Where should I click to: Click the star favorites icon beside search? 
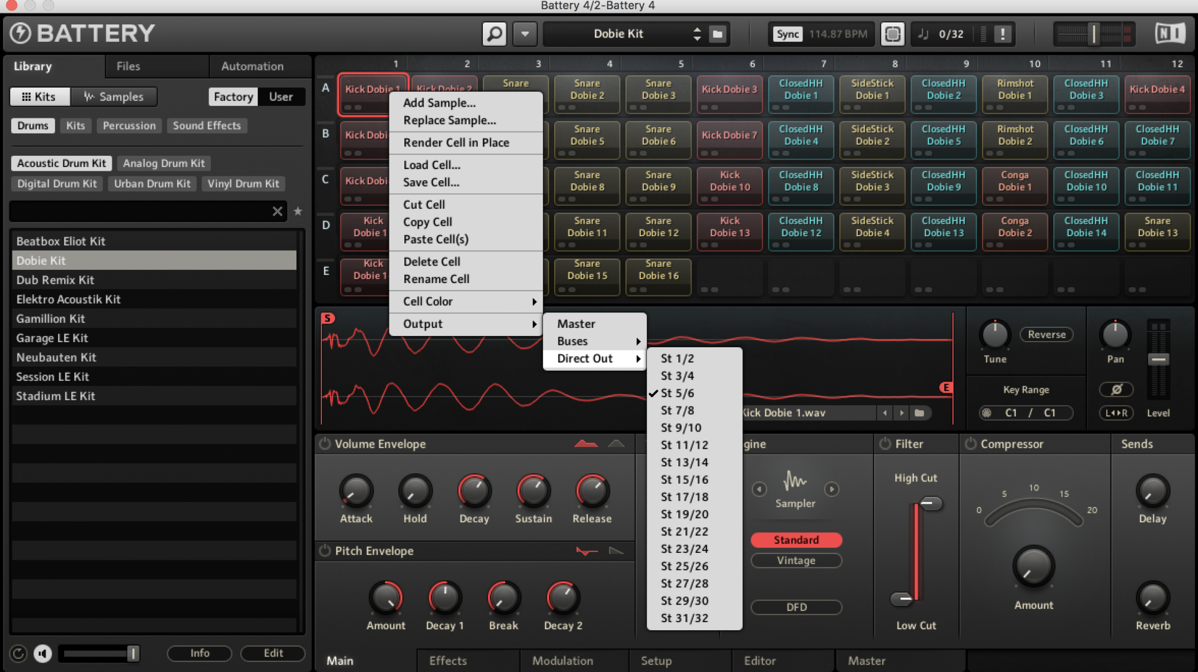298,211
